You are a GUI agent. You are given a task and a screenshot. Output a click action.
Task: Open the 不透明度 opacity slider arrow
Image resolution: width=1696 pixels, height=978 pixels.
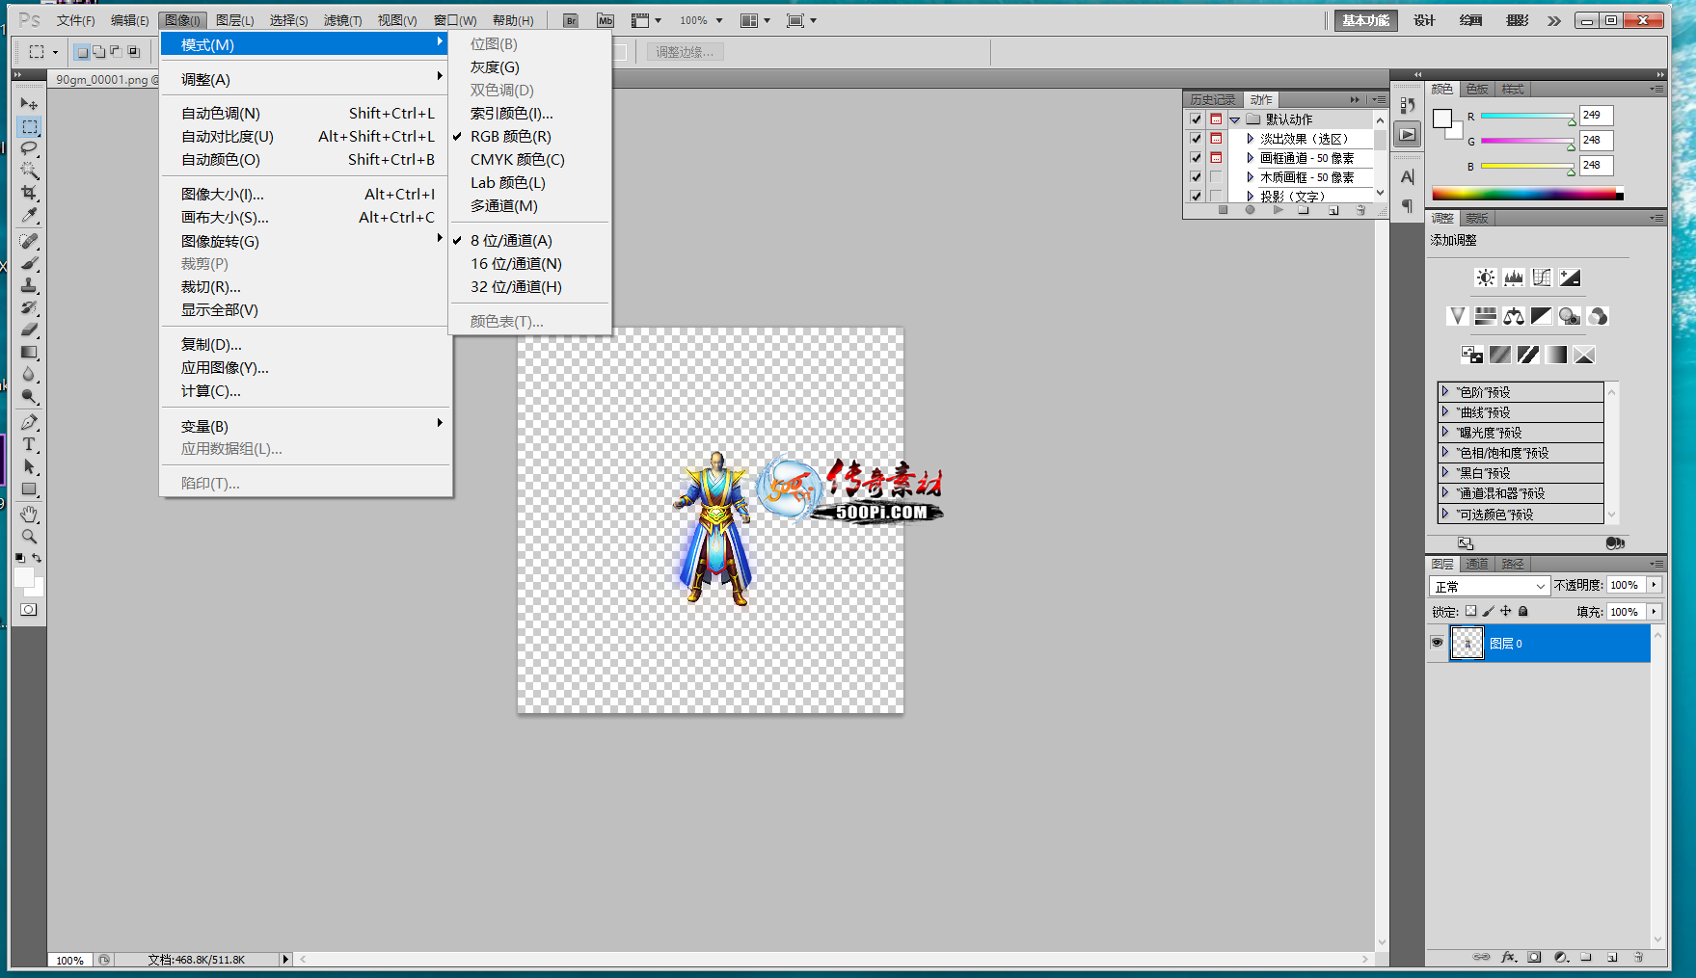(x=1655, y=585)
